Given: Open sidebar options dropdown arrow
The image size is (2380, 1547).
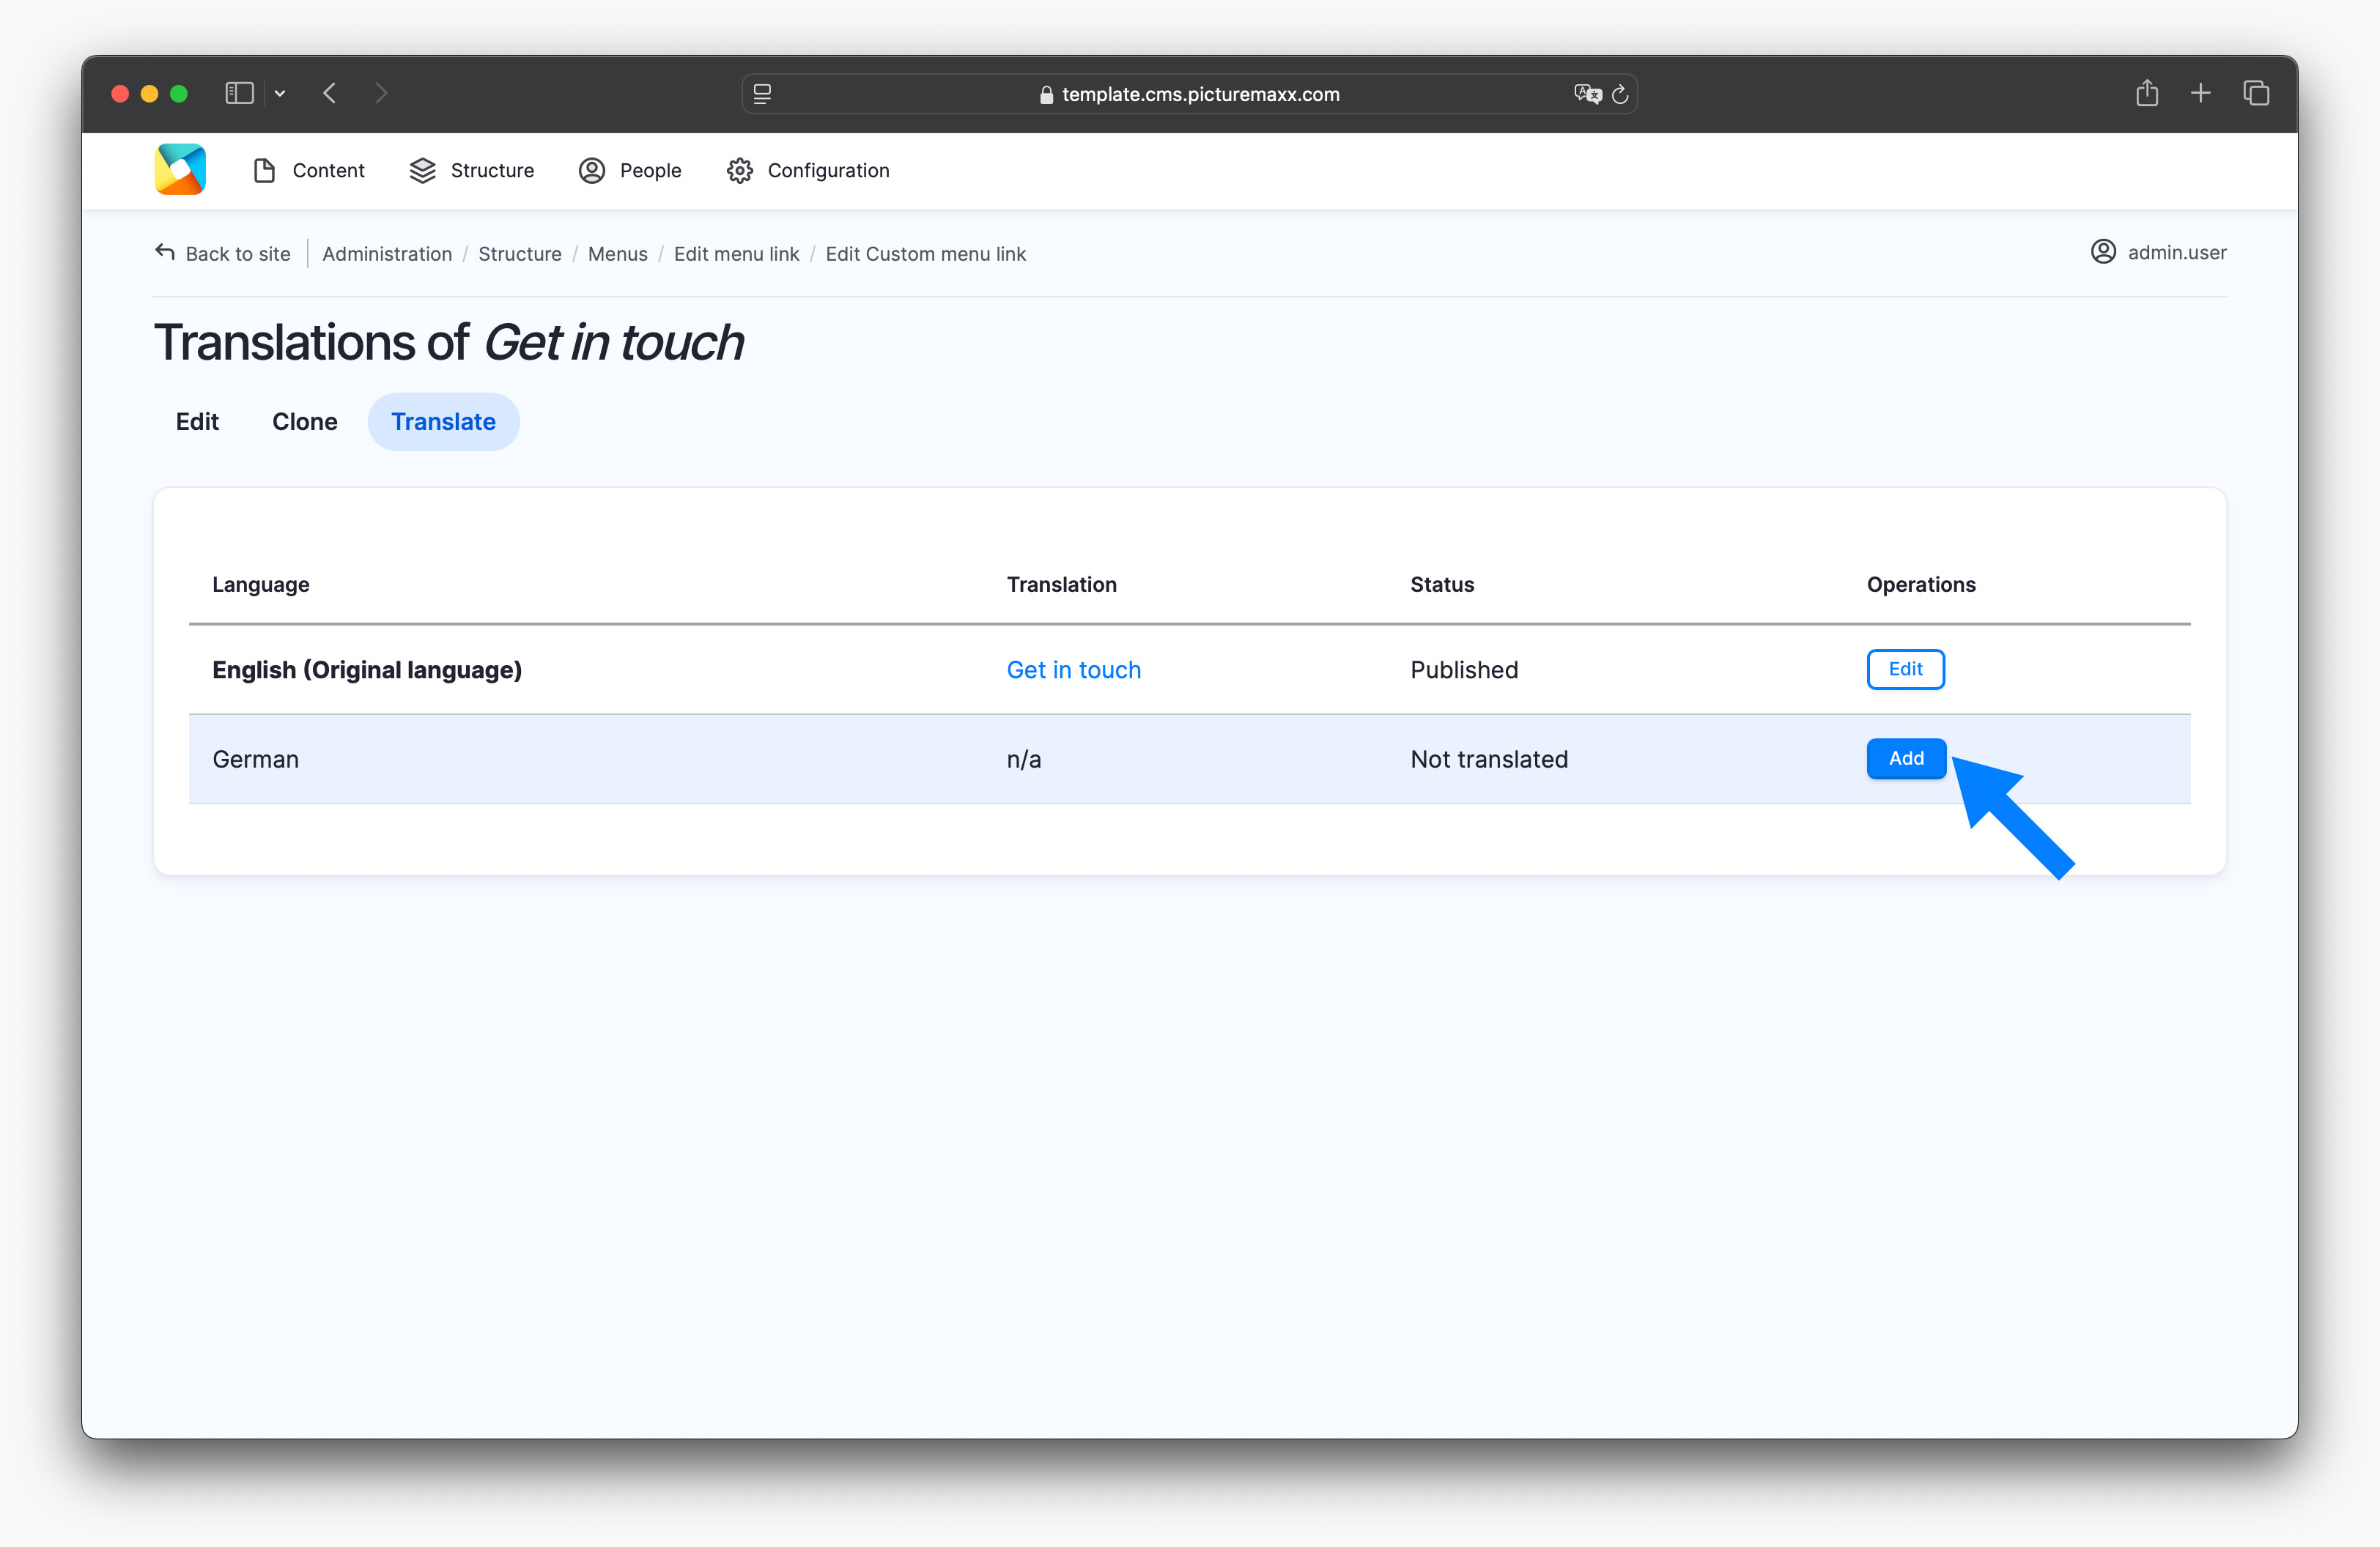Looking at the screenshot, I should (x=280, y=93).
